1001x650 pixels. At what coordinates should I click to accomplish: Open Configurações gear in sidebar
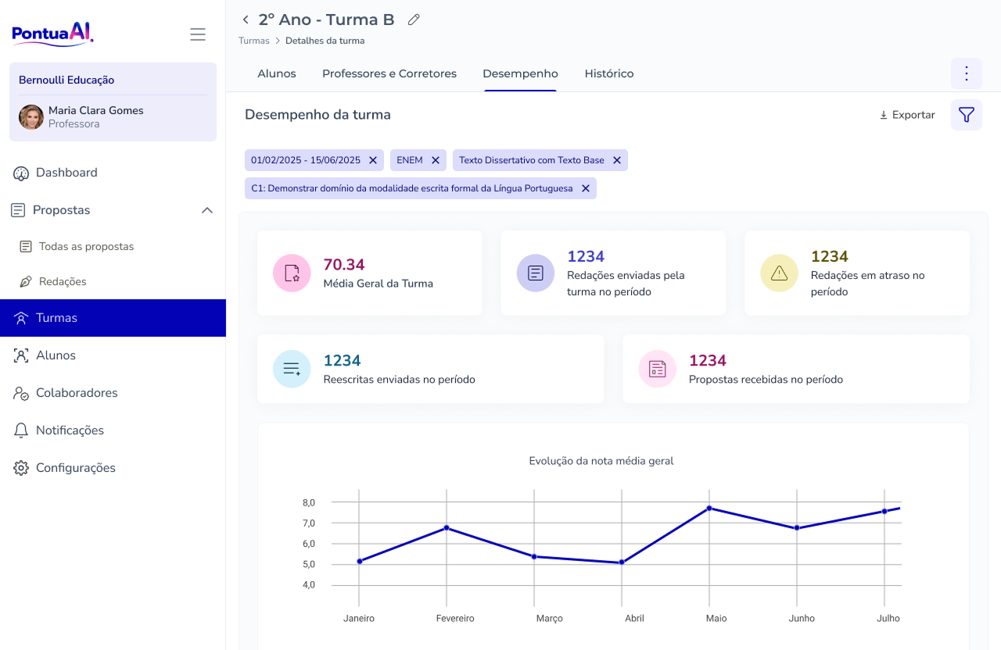[x=75, y=468]
